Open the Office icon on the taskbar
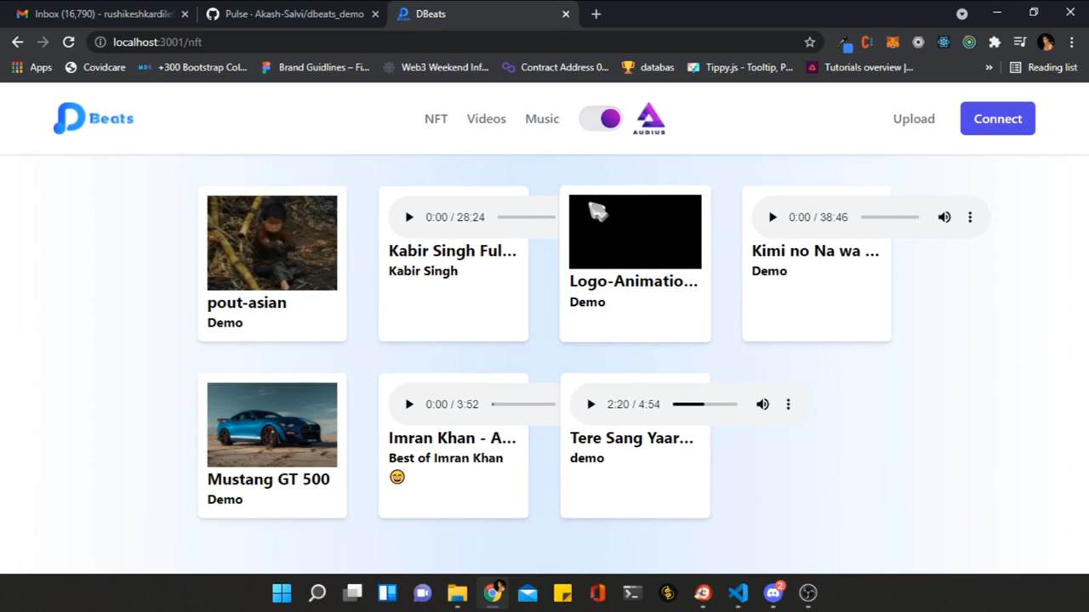The width and height of the screenshot is (1089, 612). 597,592
